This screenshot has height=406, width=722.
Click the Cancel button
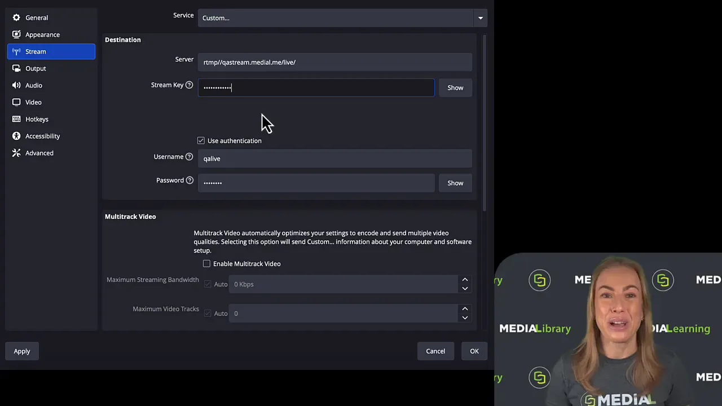click(435, 351)
